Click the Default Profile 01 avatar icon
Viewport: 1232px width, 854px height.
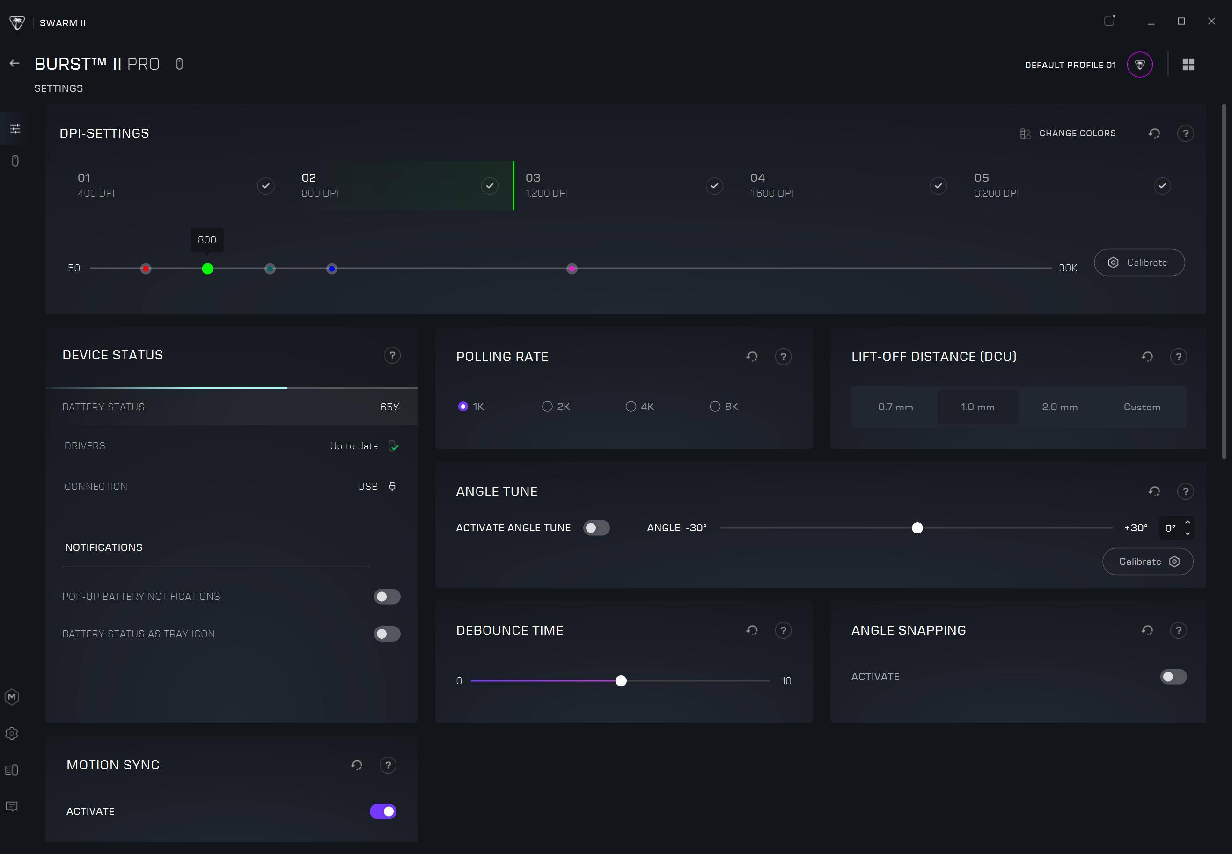tap(1139, 65)
